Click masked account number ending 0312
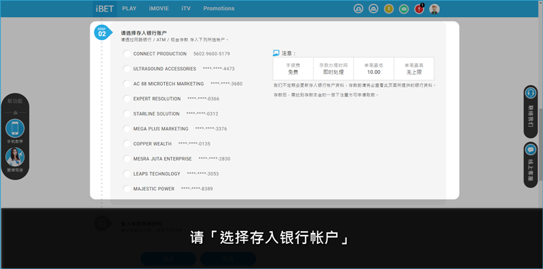Viewport: 543px width, 269px height. tap(202, 113)
